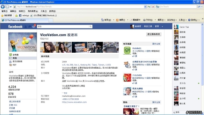Open the Mobile01 recommended page link

137,48
